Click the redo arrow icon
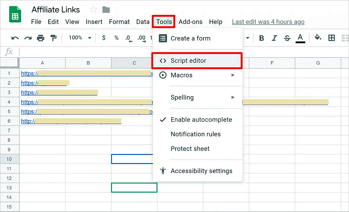The width and height of the screenshot is (349, 212). [x=28, y=38]
